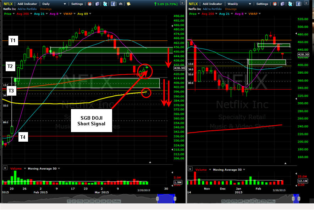Click the 3.09 (0.73%) price change
Screen dimensions: 314x210
pyautogui.click(x=166, y=4)
